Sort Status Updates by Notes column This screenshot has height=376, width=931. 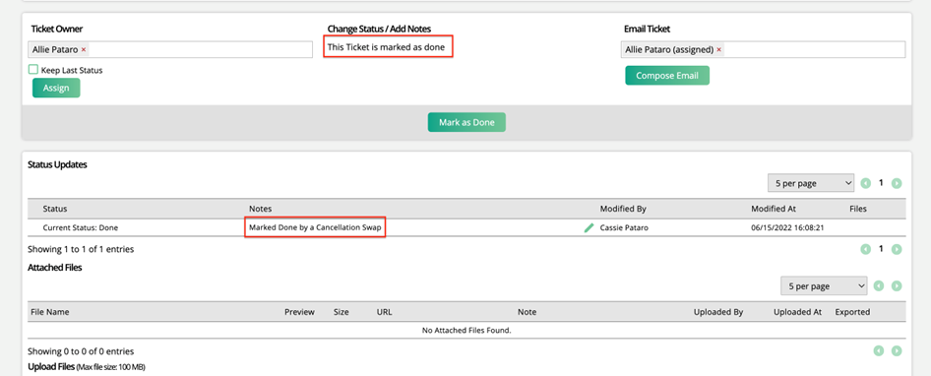point(260,209)
